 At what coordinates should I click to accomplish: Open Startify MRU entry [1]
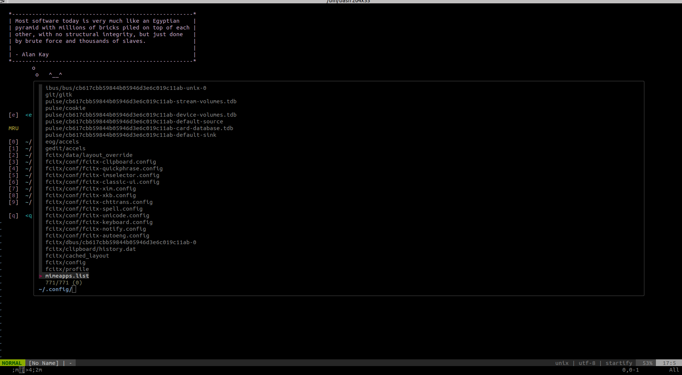[20, 148]
